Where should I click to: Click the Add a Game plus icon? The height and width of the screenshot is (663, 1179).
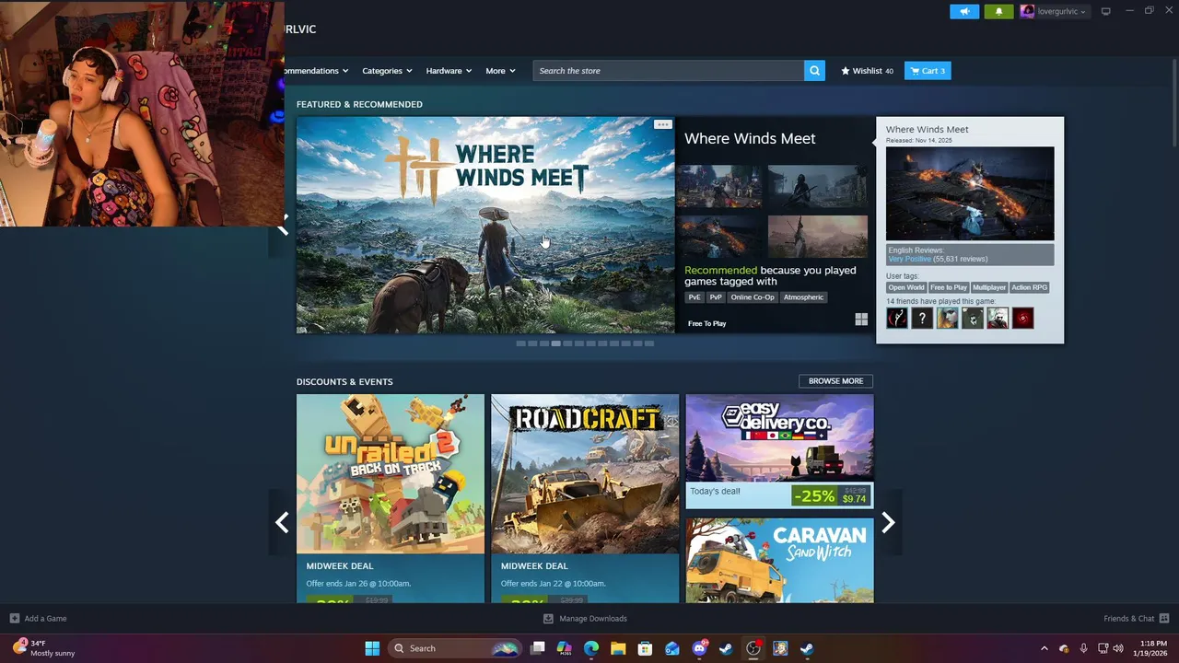(14, 619)
